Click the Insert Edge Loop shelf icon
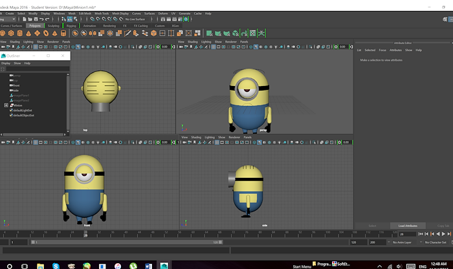Viewport: 453px width, 269px height. pos(171,33)
